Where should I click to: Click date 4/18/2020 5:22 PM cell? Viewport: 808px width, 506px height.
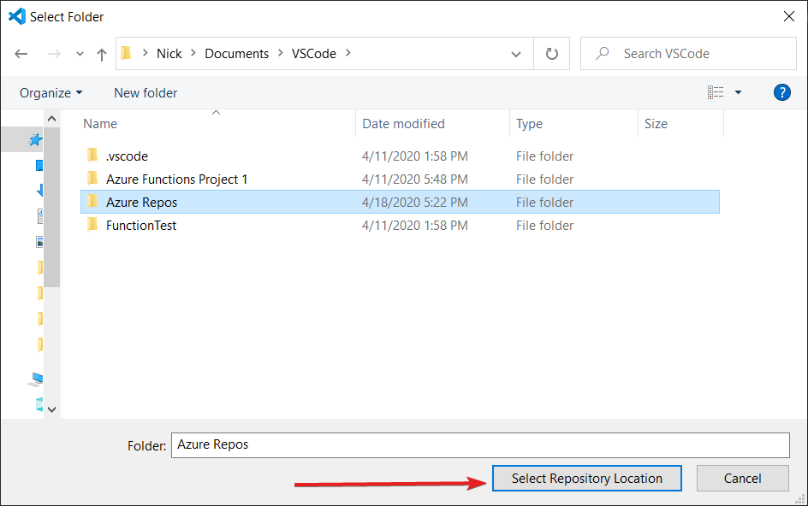pyautogui.click(x=415, y=203)
